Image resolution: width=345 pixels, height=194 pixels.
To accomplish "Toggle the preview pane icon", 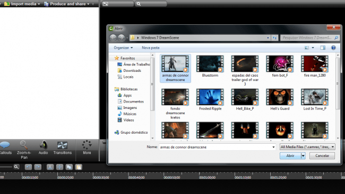I will [x=323, y=48].
